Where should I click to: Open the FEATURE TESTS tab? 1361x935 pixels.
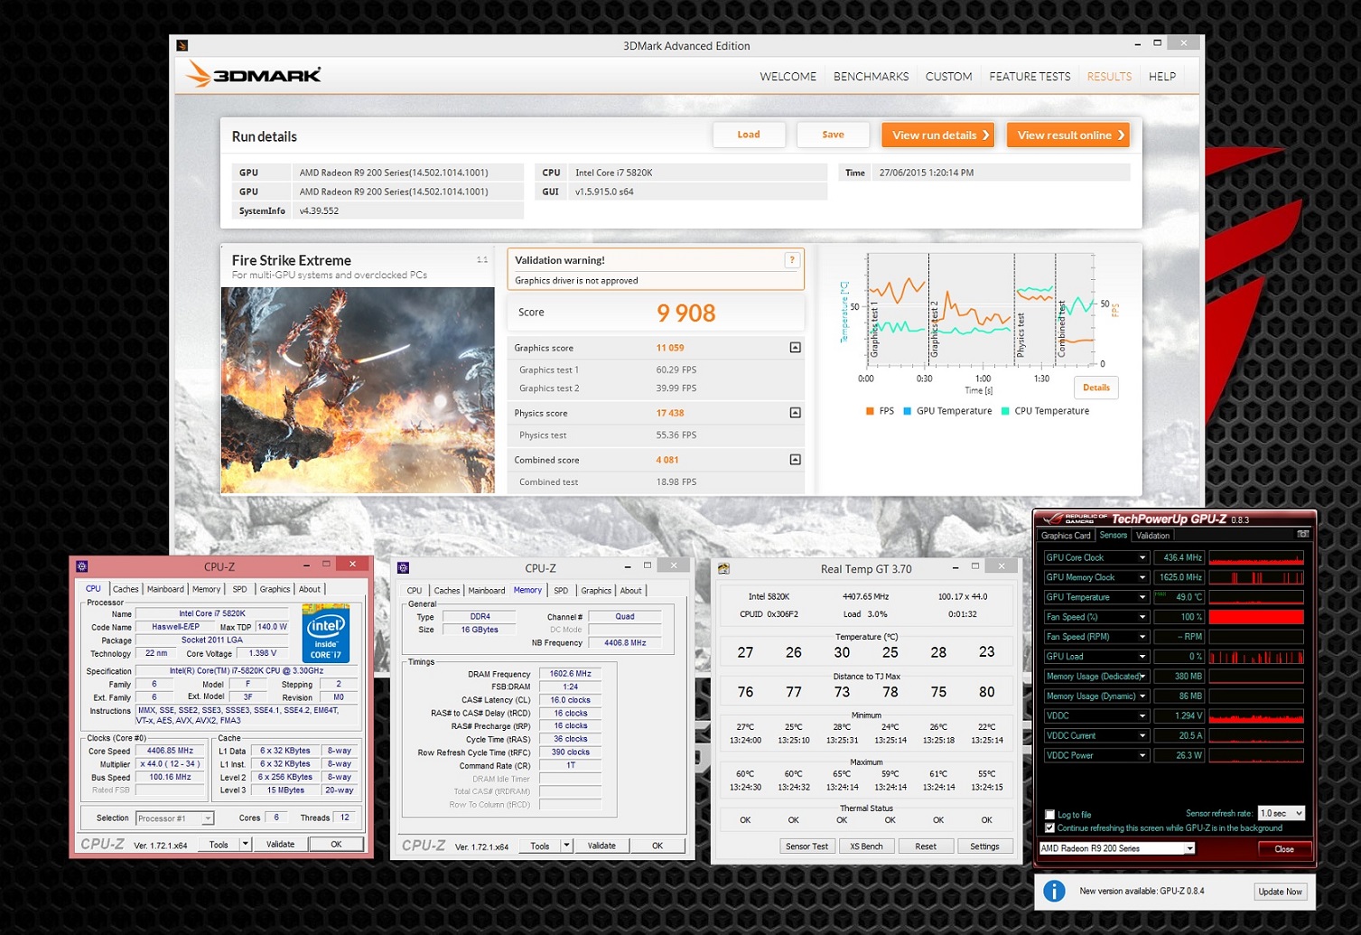[1030, 77]
